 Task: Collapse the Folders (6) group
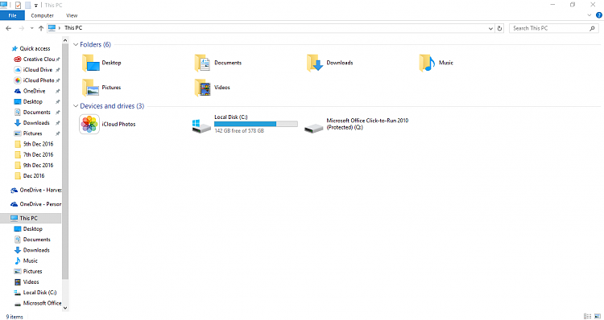click(76, 44)
